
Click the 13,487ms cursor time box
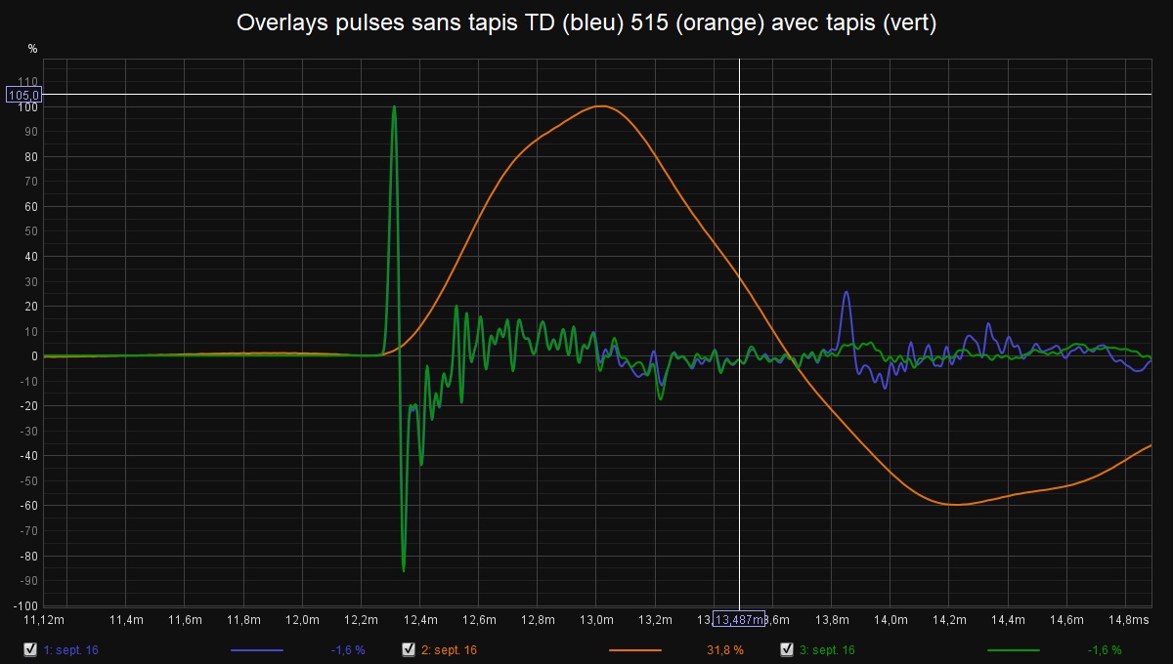pos(739,620)
